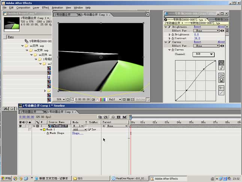Click the smooth curve button in Curves
This screenshot has height=182, width=242.
(221, 88)
